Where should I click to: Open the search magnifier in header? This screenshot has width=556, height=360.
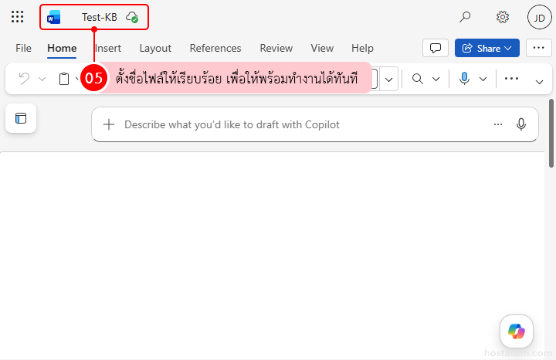click(x=465, y=17)
